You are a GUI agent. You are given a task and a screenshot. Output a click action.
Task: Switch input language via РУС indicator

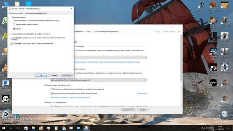(212, 128)
